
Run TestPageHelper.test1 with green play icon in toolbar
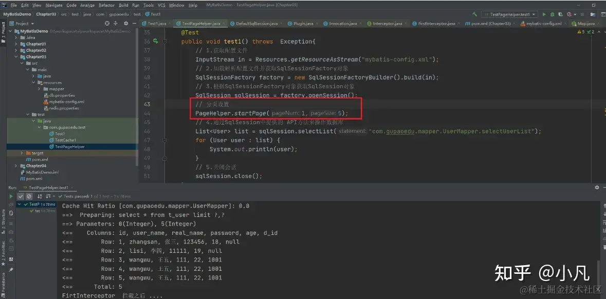click(544, 14)
